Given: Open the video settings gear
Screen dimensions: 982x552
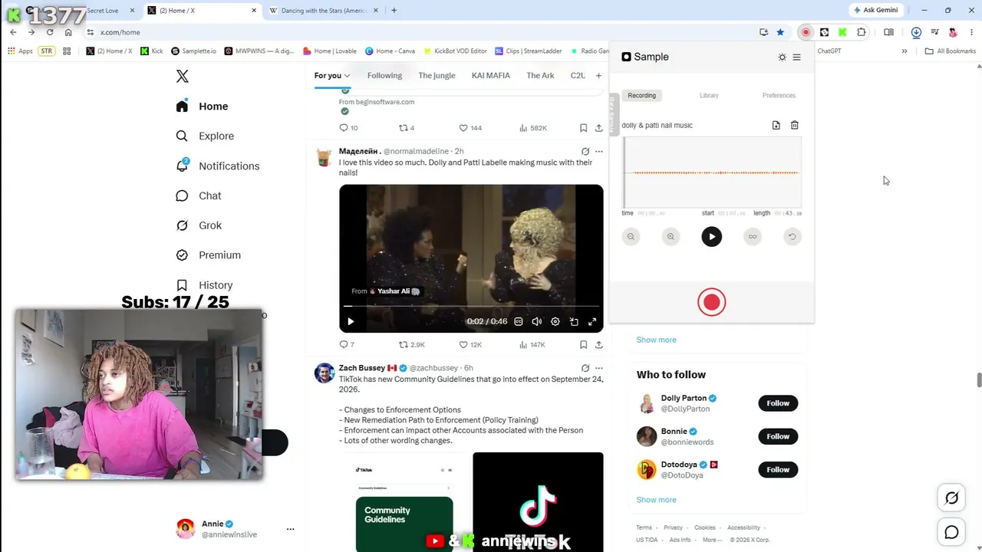Looking at the screenshot, I should (x=555, y=321).
